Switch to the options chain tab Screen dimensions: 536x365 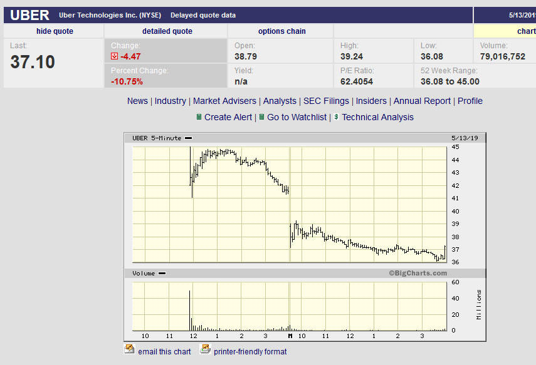tap(282, 31)
